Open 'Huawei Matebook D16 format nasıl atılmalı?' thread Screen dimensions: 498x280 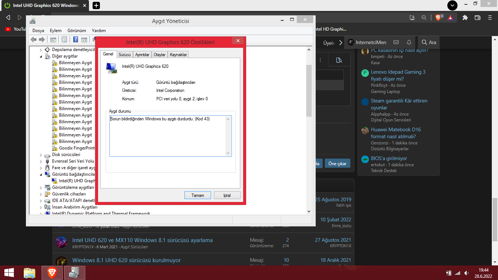396,133
